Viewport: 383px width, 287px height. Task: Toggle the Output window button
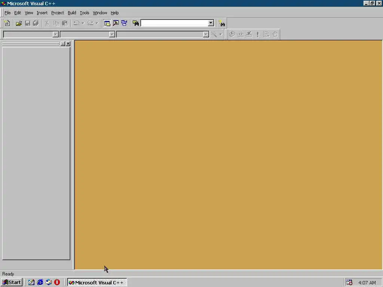click(116, 23)
